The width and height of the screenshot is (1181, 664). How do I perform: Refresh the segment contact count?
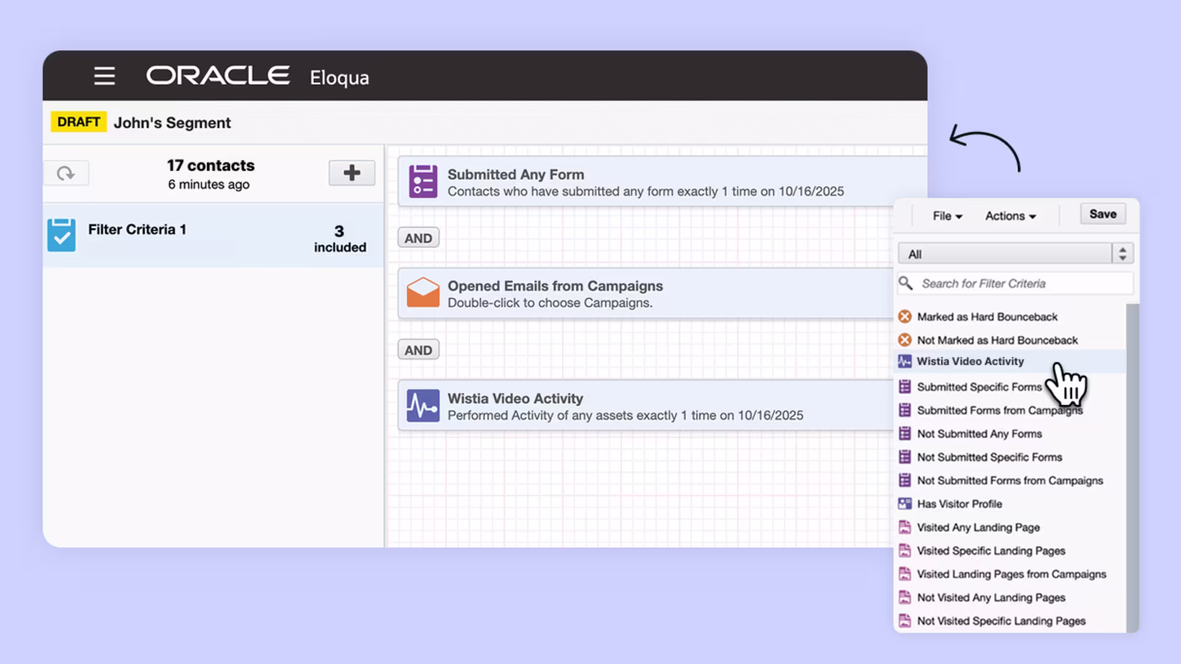coord(66,173)
